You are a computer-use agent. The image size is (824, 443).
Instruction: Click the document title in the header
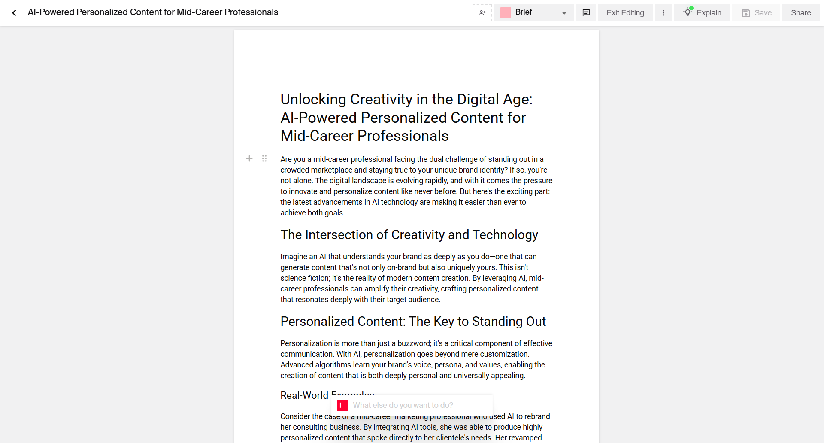click(153, 12)
